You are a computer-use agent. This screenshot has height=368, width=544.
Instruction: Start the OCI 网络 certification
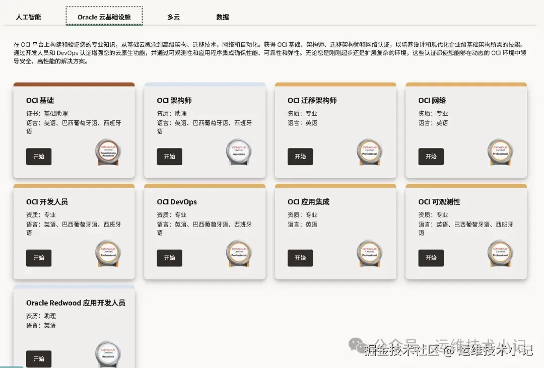(x=431, y=157)
